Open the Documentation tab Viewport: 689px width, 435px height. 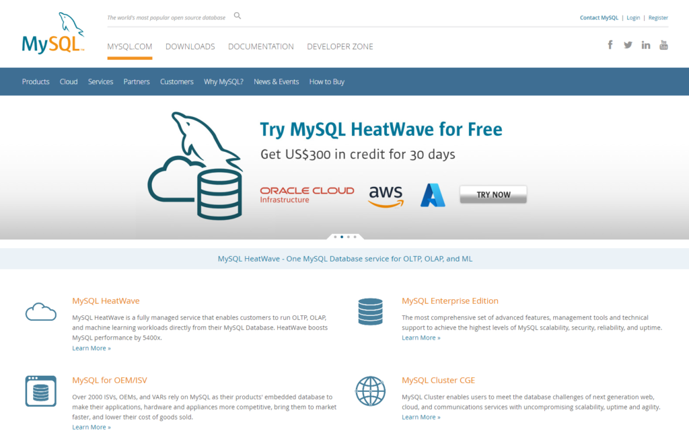pos(260,46)
